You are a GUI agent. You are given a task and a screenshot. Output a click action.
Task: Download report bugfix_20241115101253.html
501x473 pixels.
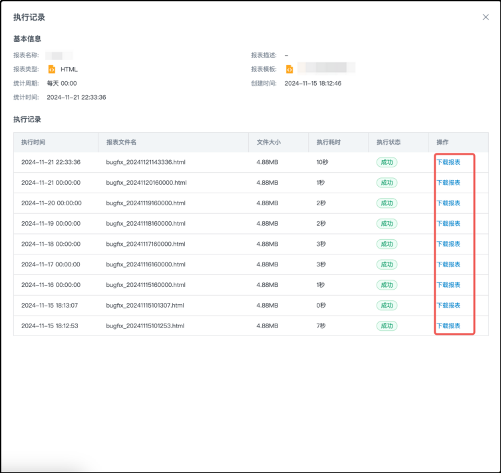click(448, 326)
